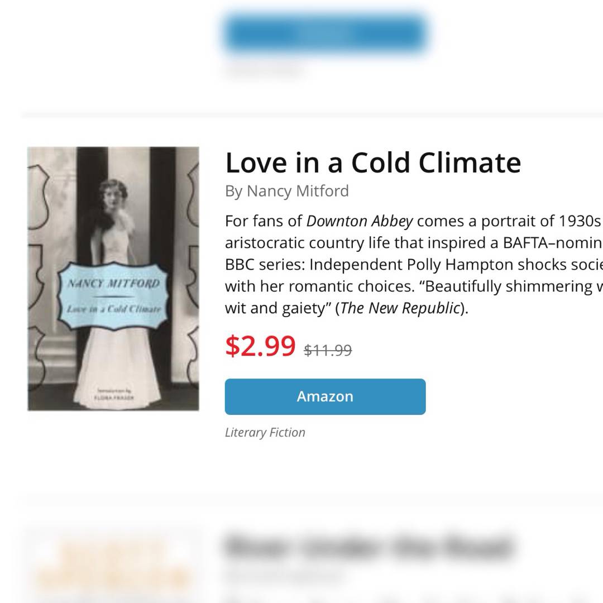The width and height of the screenshot is (603, 603).
Task: Click the blurred blue button at top
Action: [x=325, y=32]
